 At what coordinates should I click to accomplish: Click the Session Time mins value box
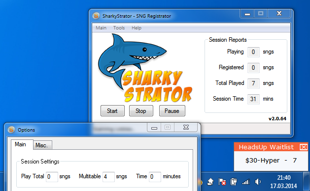(253, 99)
